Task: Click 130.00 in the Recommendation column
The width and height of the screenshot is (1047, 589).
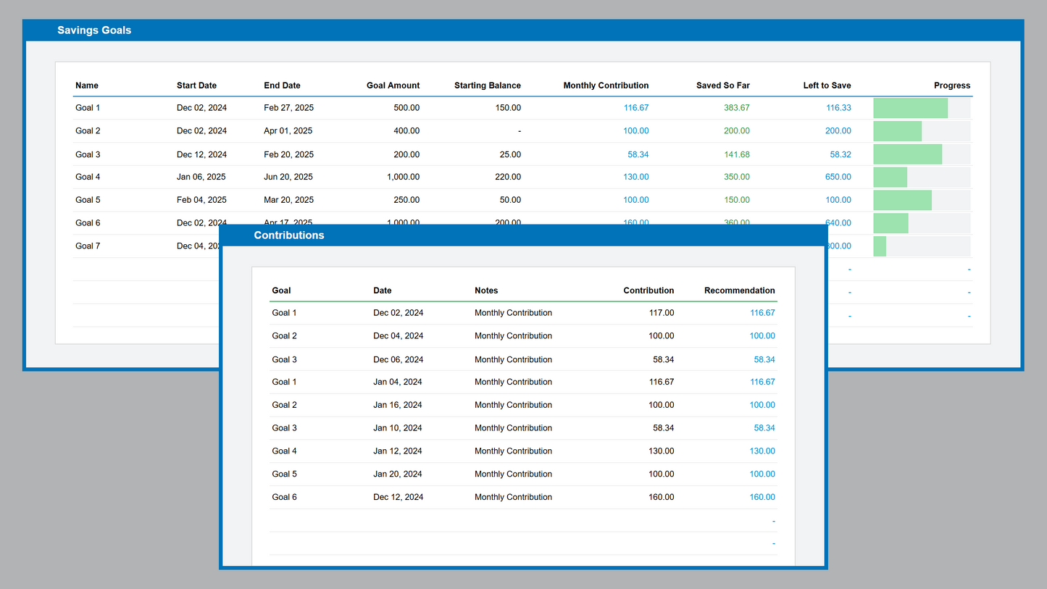Action: [762, 451]
